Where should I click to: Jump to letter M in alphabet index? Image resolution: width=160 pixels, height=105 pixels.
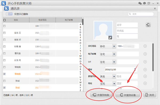(x=81, y=56)
